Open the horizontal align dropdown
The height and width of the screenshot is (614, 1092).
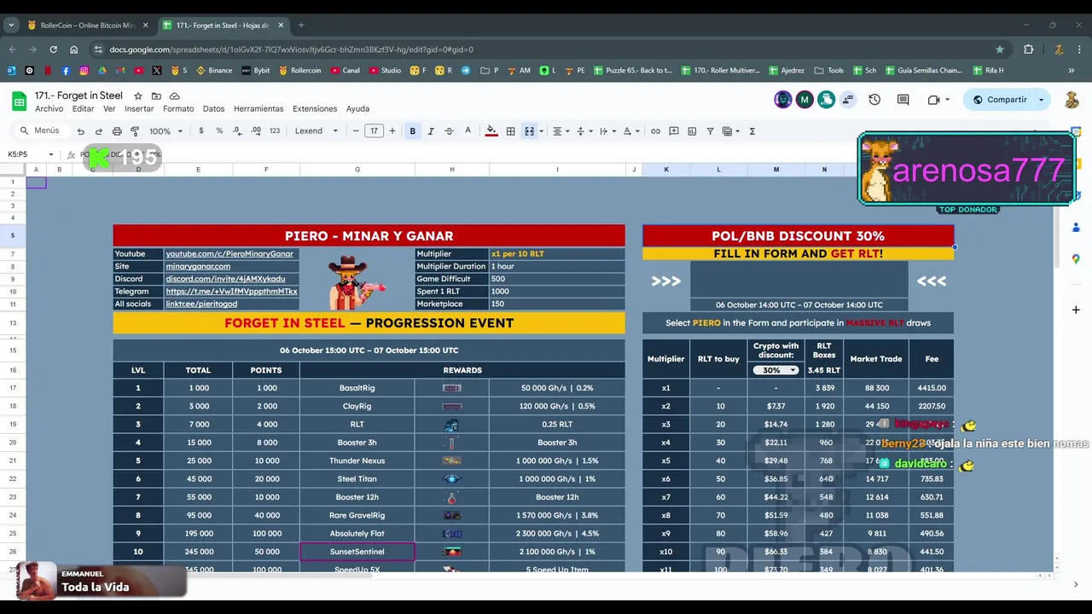click(560, 131)
